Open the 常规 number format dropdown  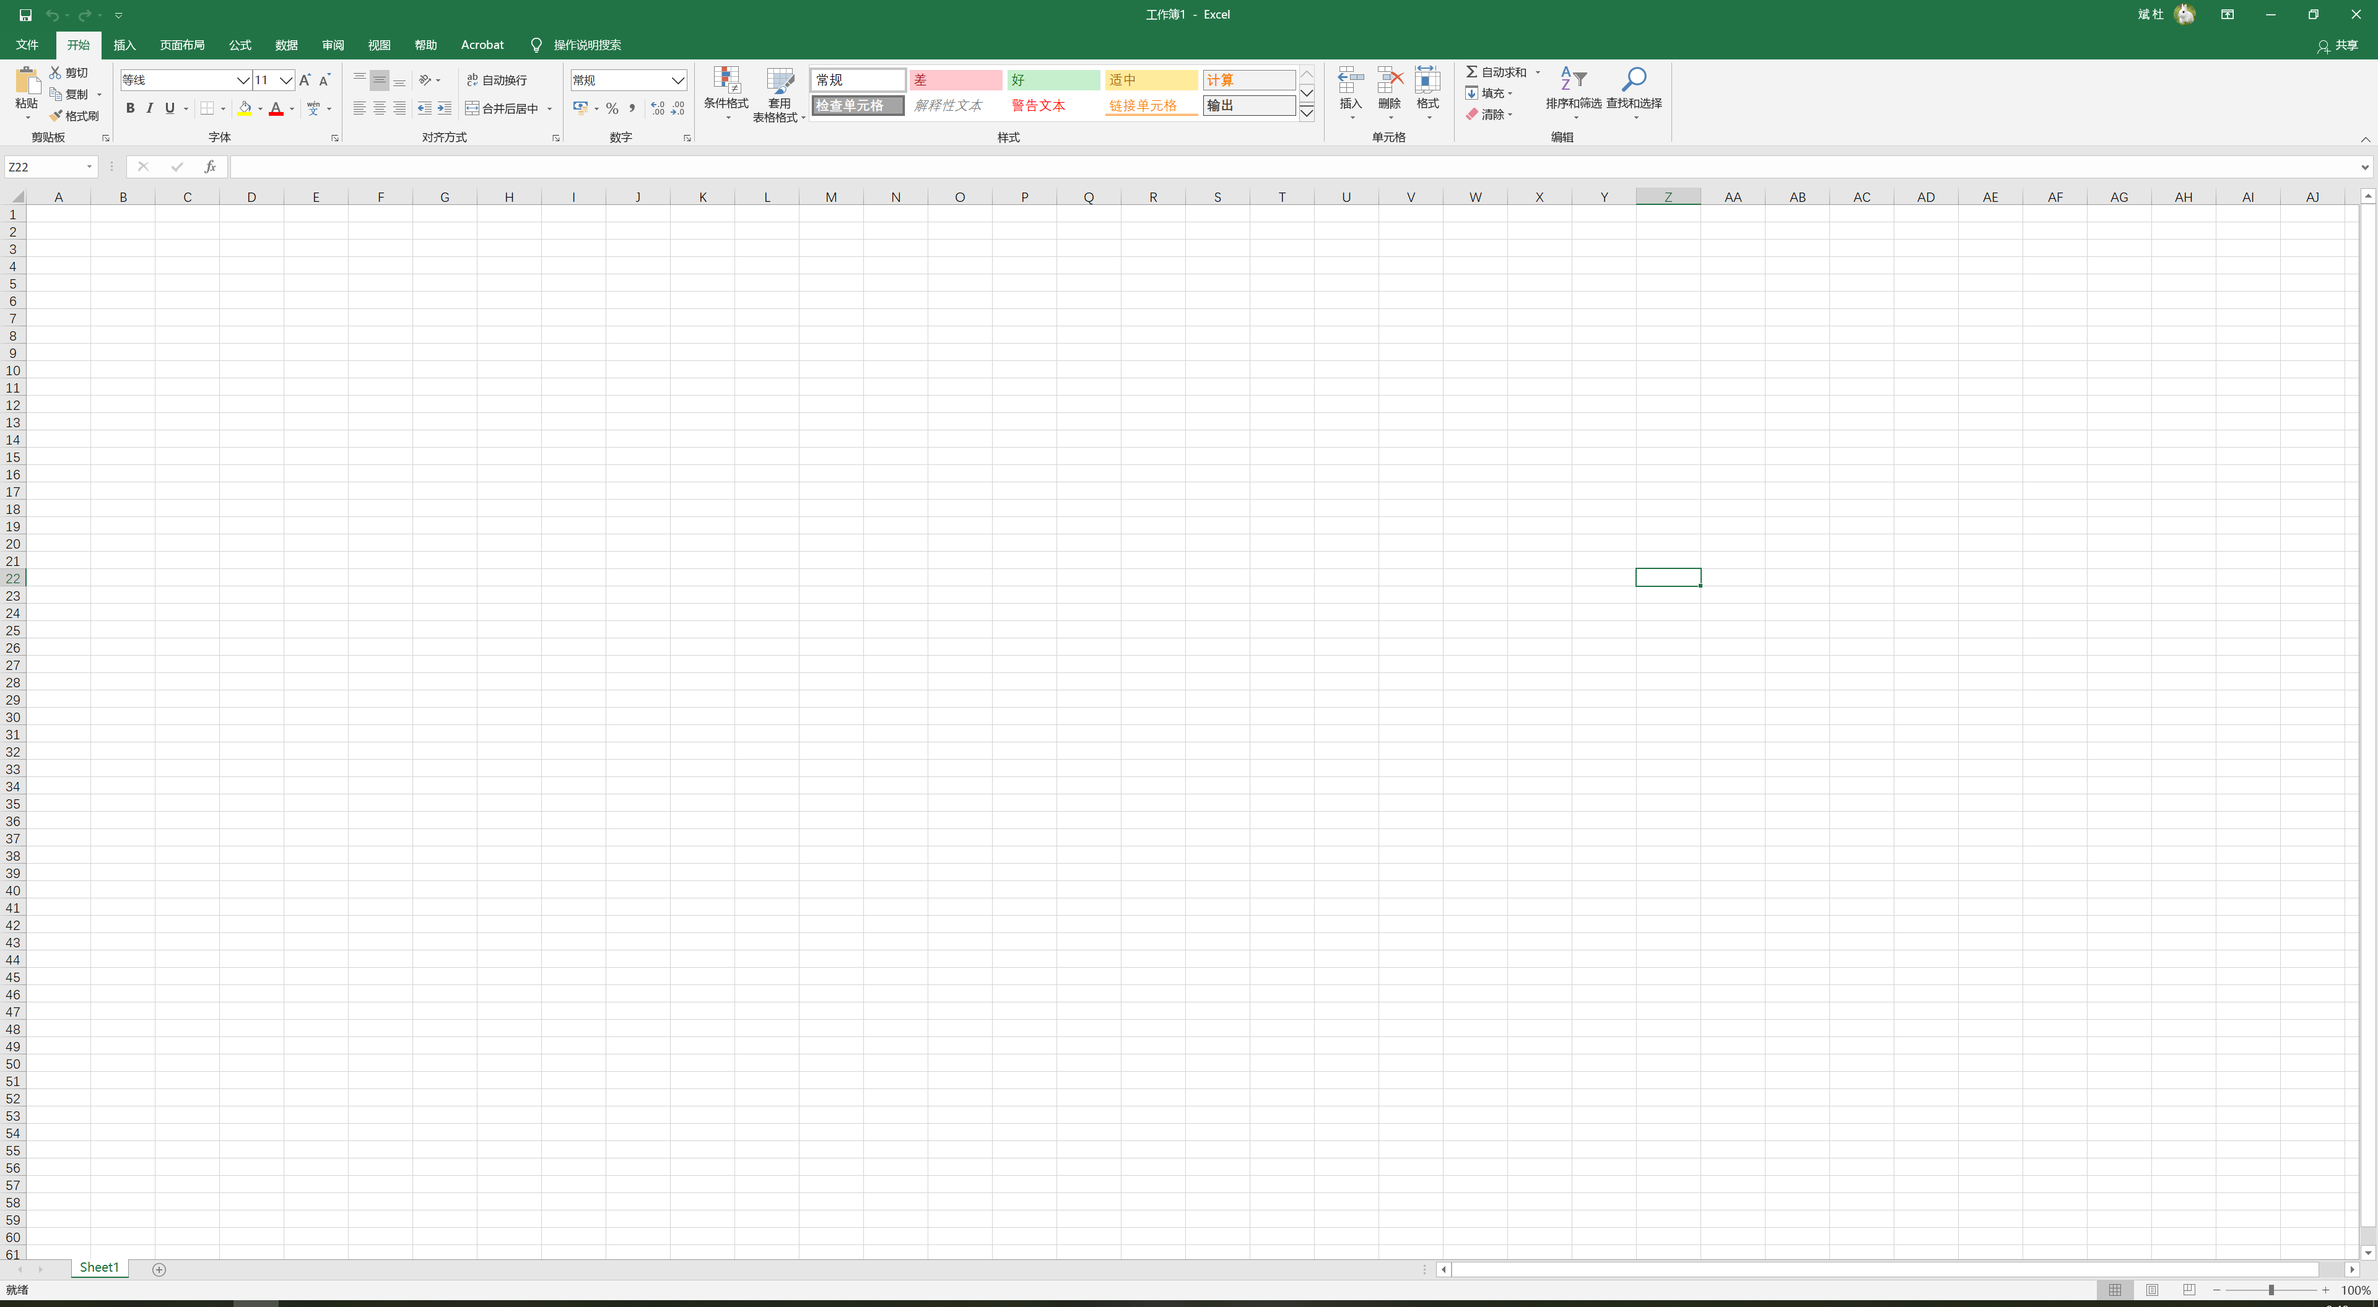[x=677, y=80]
